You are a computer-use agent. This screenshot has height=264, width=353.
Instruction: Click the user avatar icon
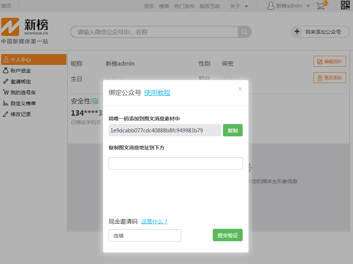pyautogui.click(x=271, y=6)
